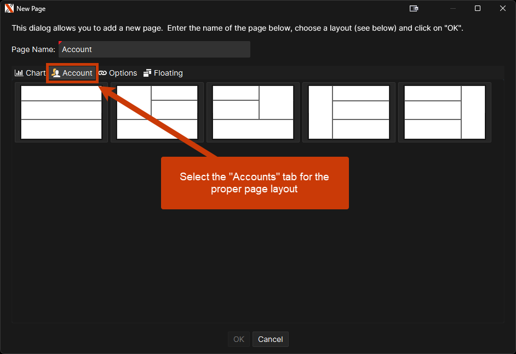Select the second layout thumbnail with split top-right
The height and width of the screenshot is (354, 516).
coord(157,112)
